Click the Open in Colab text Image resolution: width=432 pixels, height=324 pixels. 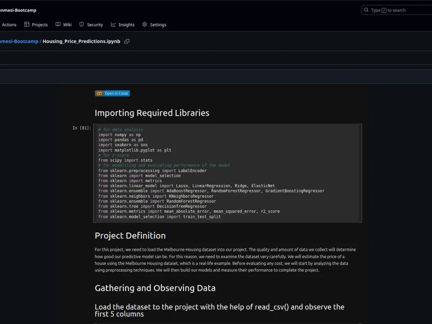tap(116, 94)
